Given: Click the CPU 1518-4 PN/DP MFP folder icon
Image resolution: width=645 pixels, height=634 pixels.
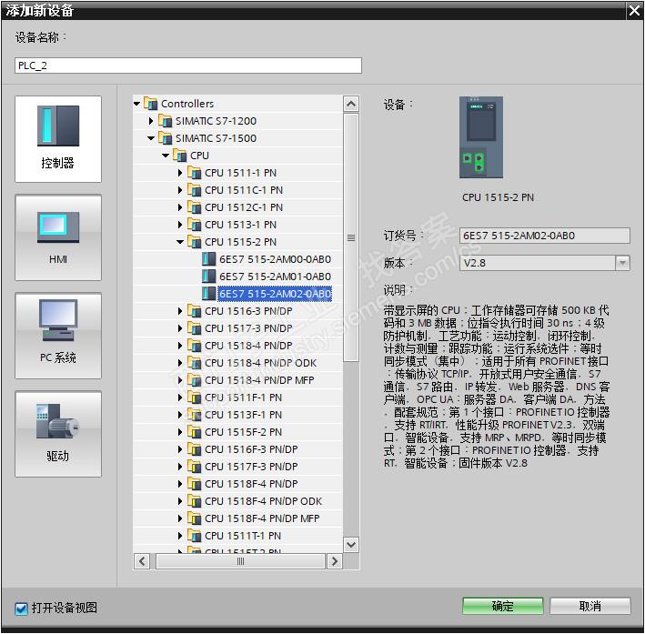Looking at the screenshot, I should coord(194,380).
